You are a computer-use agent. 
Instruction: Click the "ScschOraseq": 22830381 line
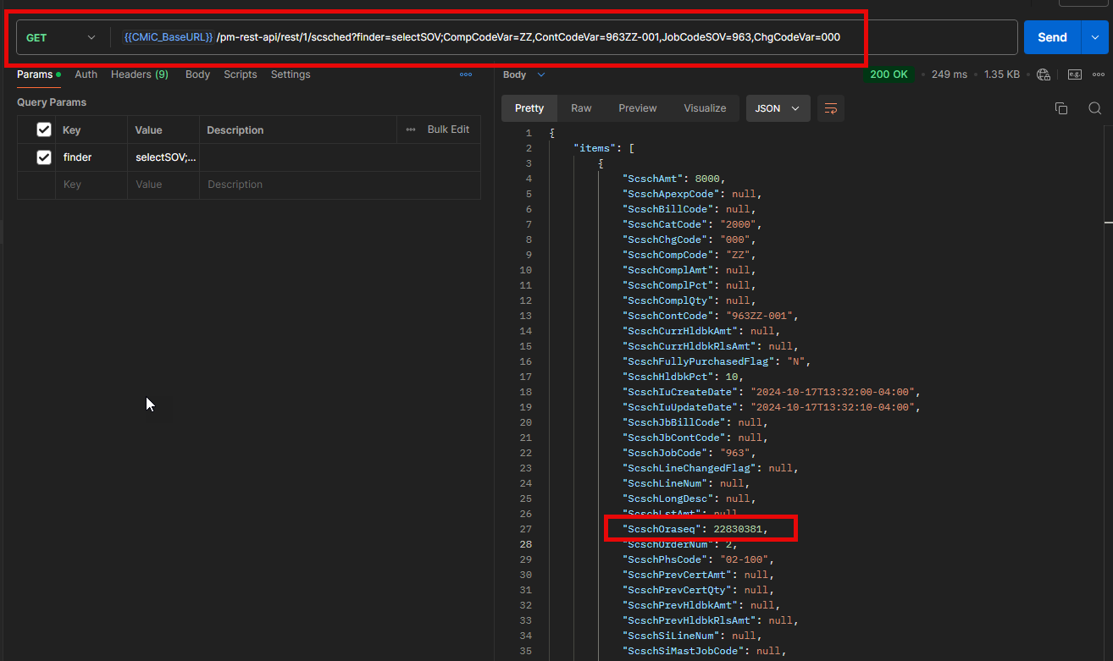tap(695, 529)
